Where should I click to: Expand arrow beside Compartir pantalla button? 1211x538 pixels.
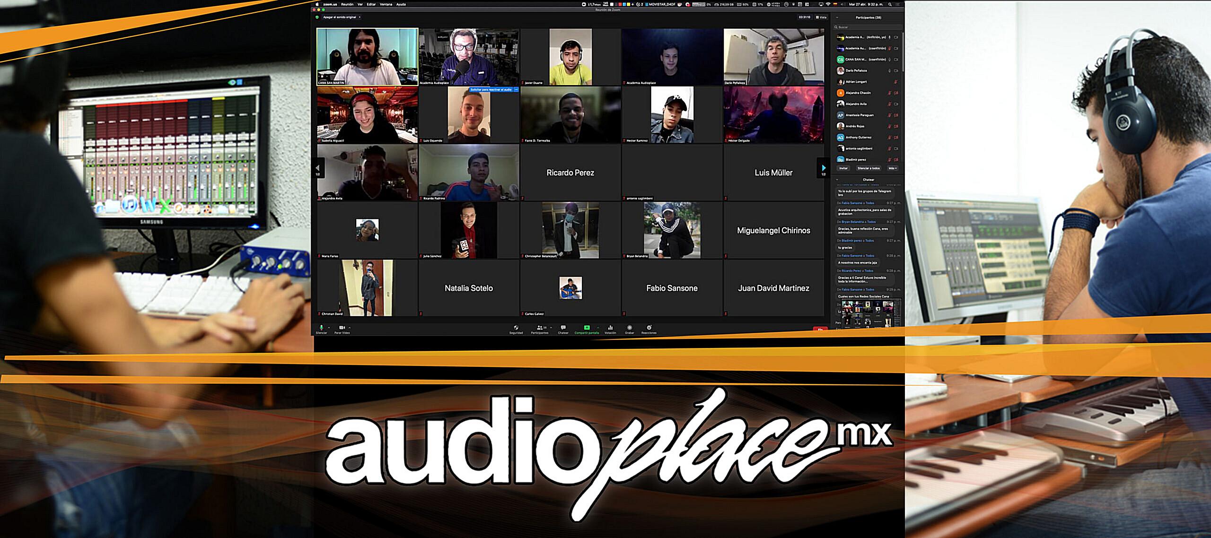coord(598,328)
